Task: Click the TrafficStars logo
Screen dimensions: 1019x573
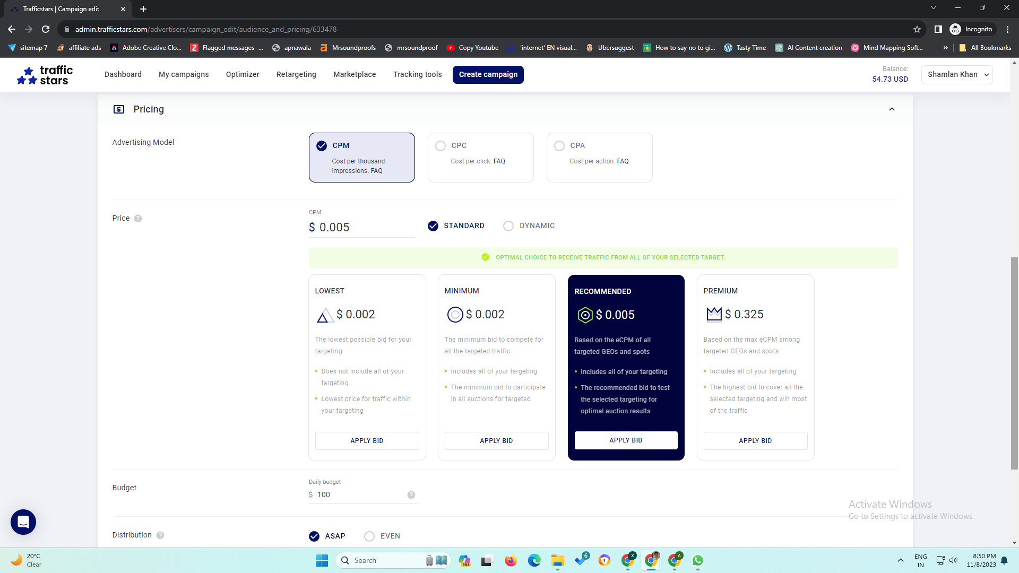Action: click(45, 75)
